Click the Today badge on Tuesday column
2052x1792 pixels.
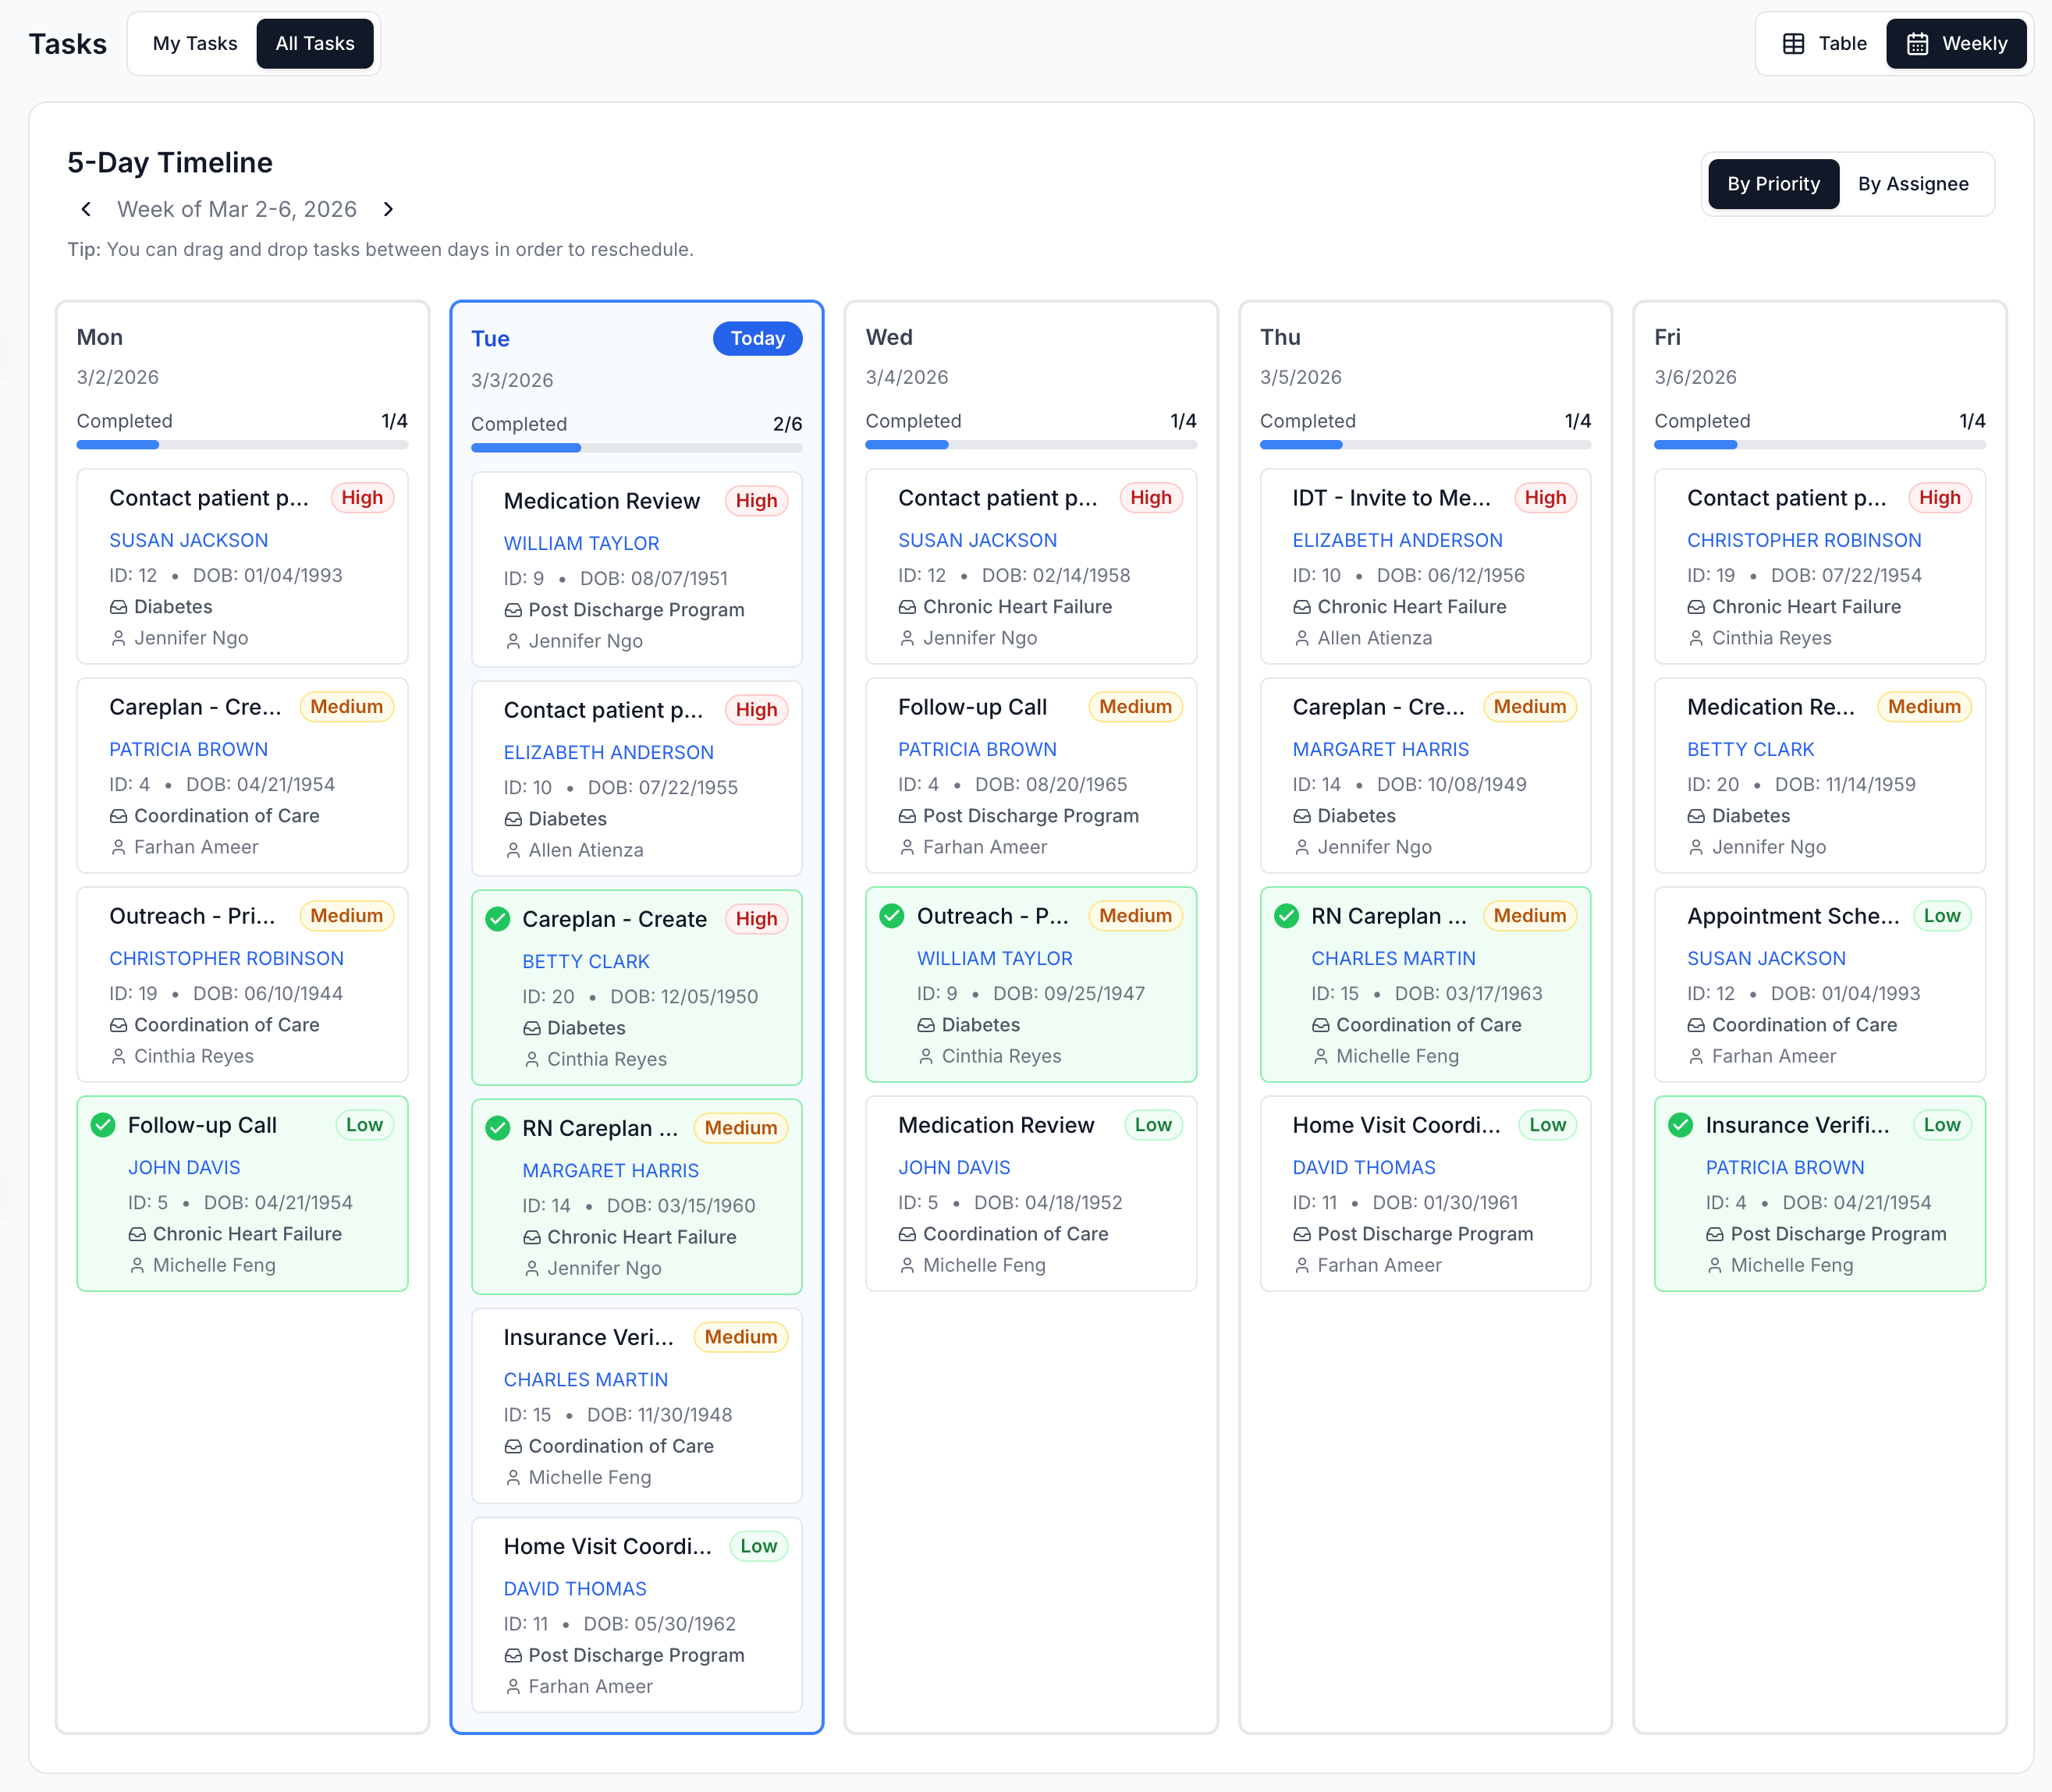point(757,338)
